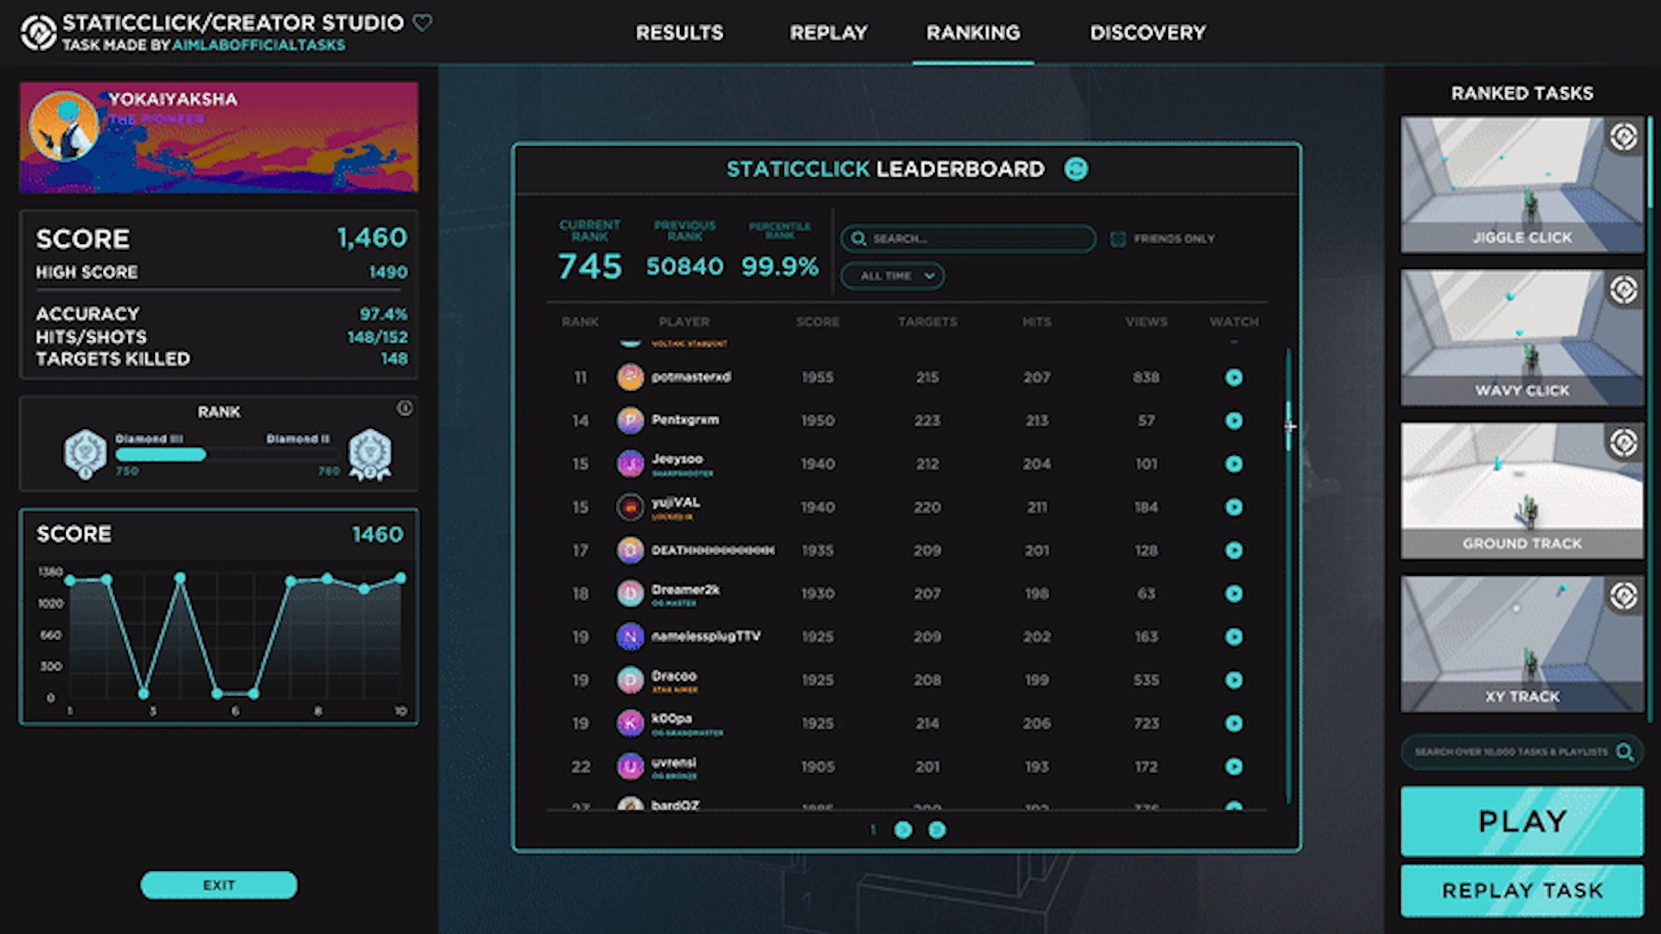
Task: Click the Hits column header
Action: [1036, 322]
